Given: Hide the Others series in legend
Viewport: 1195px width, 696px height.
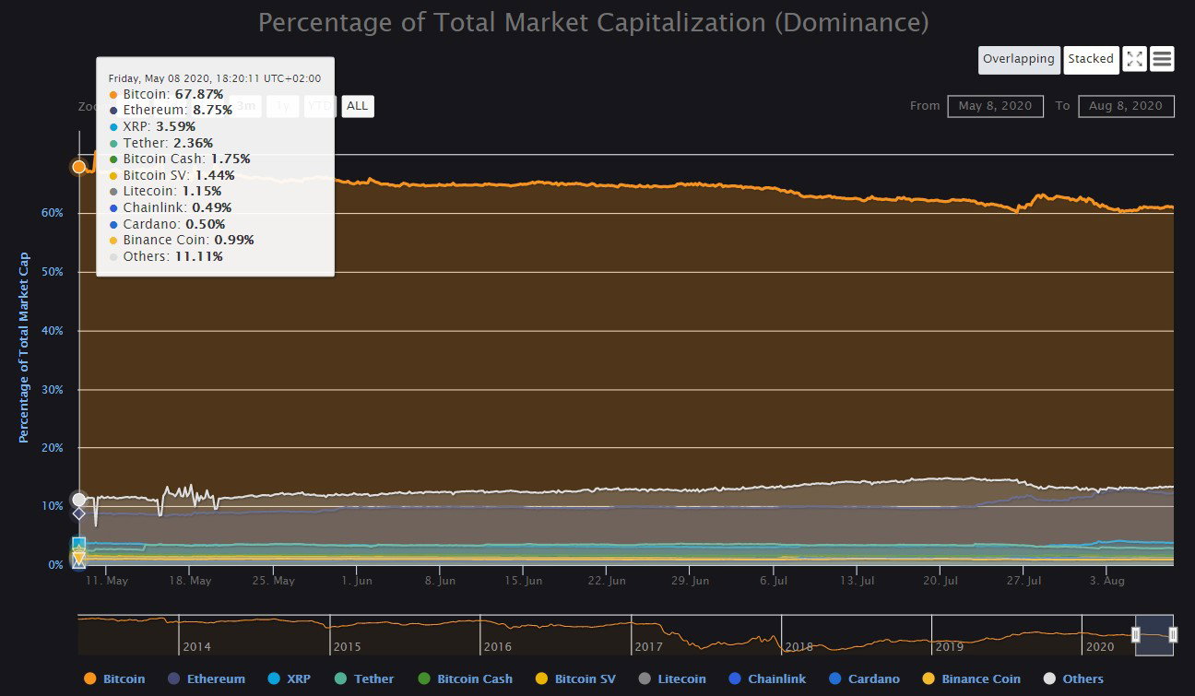Looking at the screenshot, I should tap(1073, 678).
